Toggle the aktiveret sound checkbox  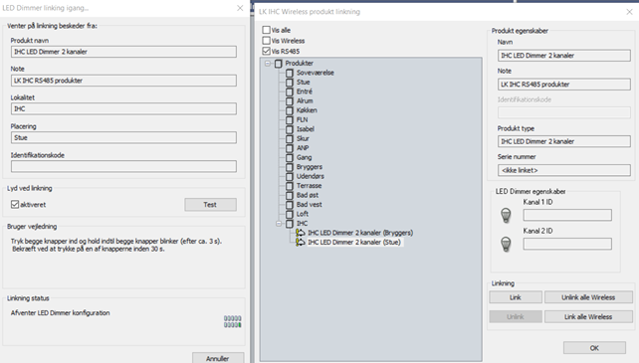(15, 204)
